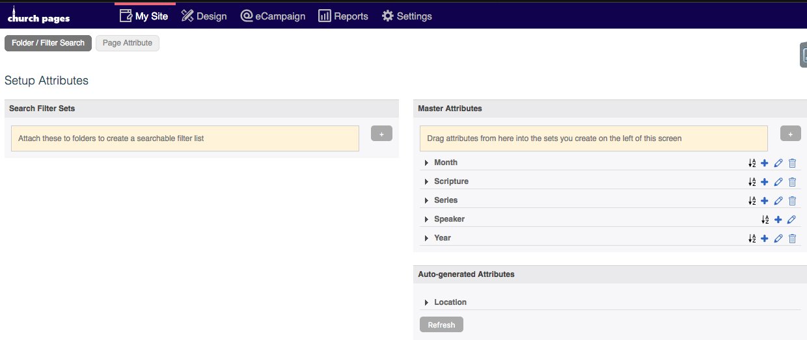Switch to the Page Attribute tab

click(128, 43)
